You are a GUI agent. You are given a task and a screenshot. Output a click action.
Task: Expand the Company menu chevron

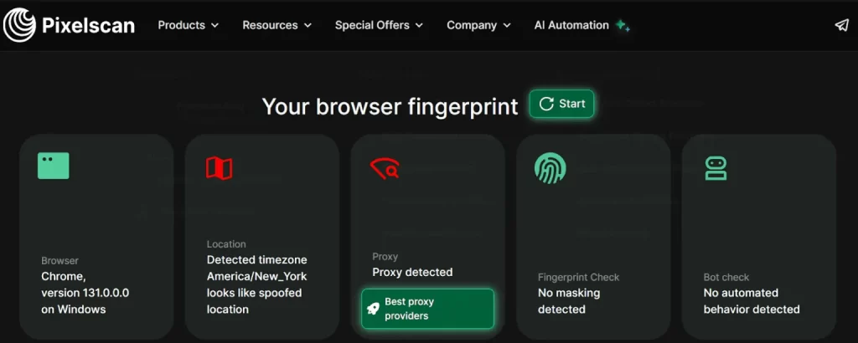[x=507, y=26]
